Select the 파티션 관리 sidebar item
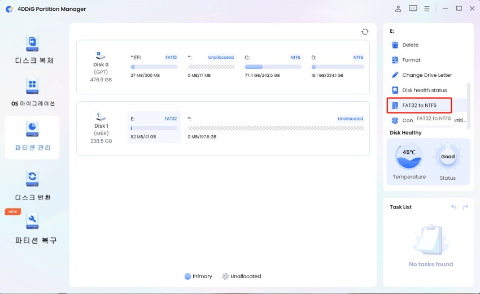The width and height of the screenshot is (480, 294). point(32,137)
